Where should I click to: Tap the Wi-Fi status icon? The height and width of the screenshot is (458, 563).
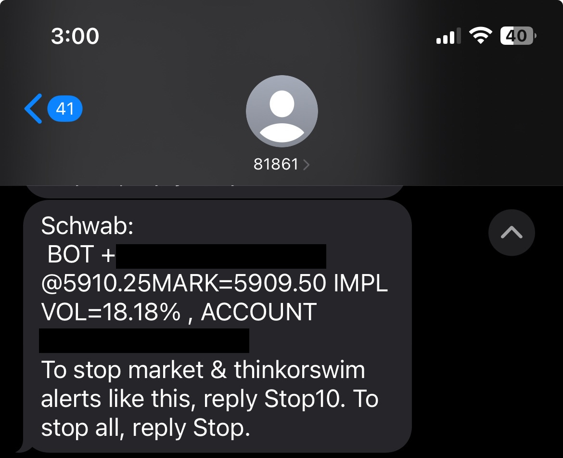481,36
